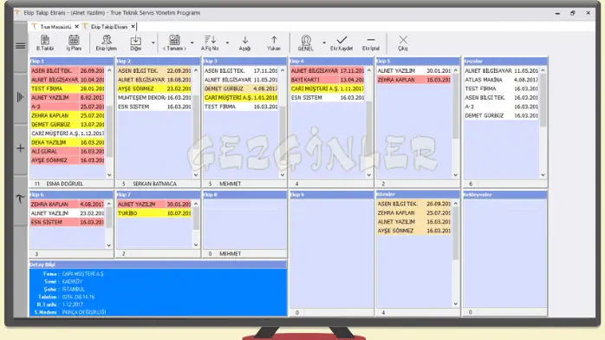Click the Ekip 2 list scroll-down arrow

(x=196, y=175)
